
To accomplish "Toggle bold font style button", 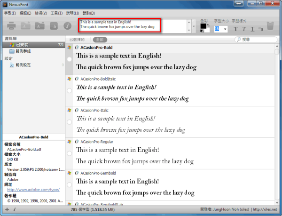I will 236,29.
